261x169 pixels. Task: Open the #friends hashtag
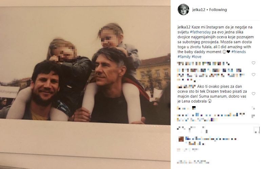click(x=239, y=52)
